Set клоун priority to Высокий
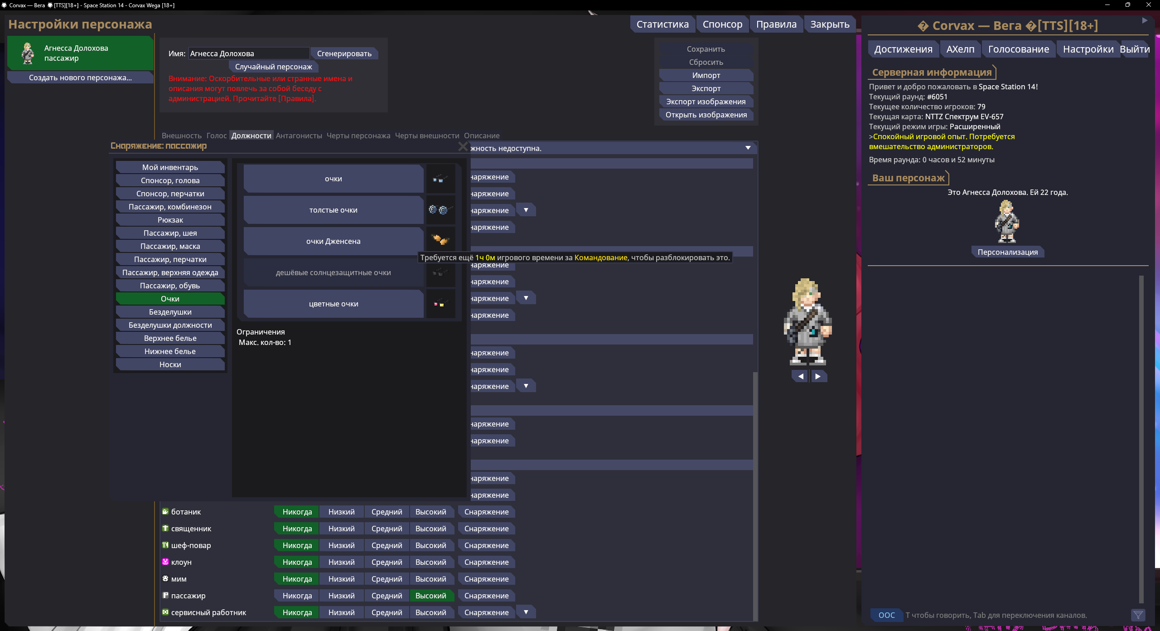Screen dimensions: 1160x631 430,562
